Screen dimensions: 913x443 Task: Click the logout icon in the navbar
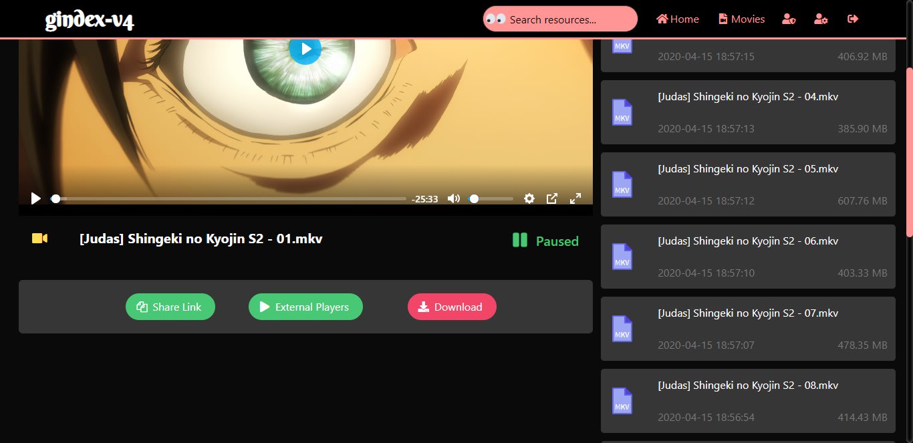pos(853,19)
